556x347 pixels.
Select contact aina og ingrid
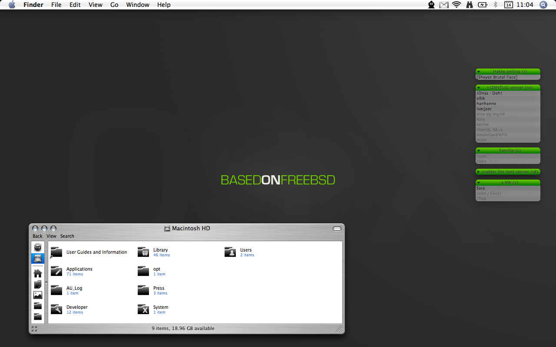(508, 114)
